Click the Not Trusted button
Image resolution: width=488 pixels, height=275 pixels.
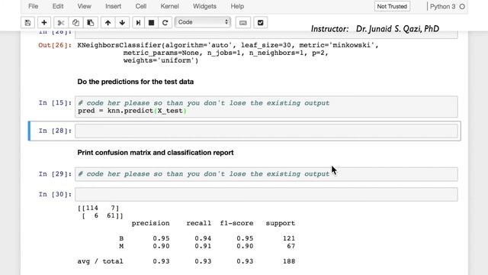click(x=392, y=6)
